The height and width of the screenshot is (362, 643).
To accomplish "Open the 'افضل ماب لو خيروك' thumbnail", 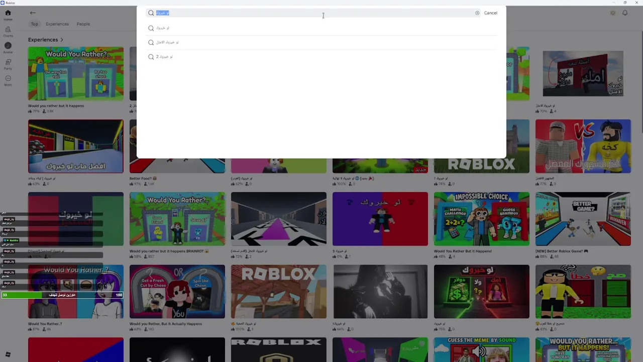I will [x=76, y=146].
